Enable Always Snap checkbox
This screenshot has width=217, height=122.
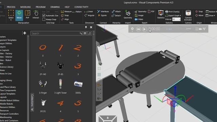(44, 19)
